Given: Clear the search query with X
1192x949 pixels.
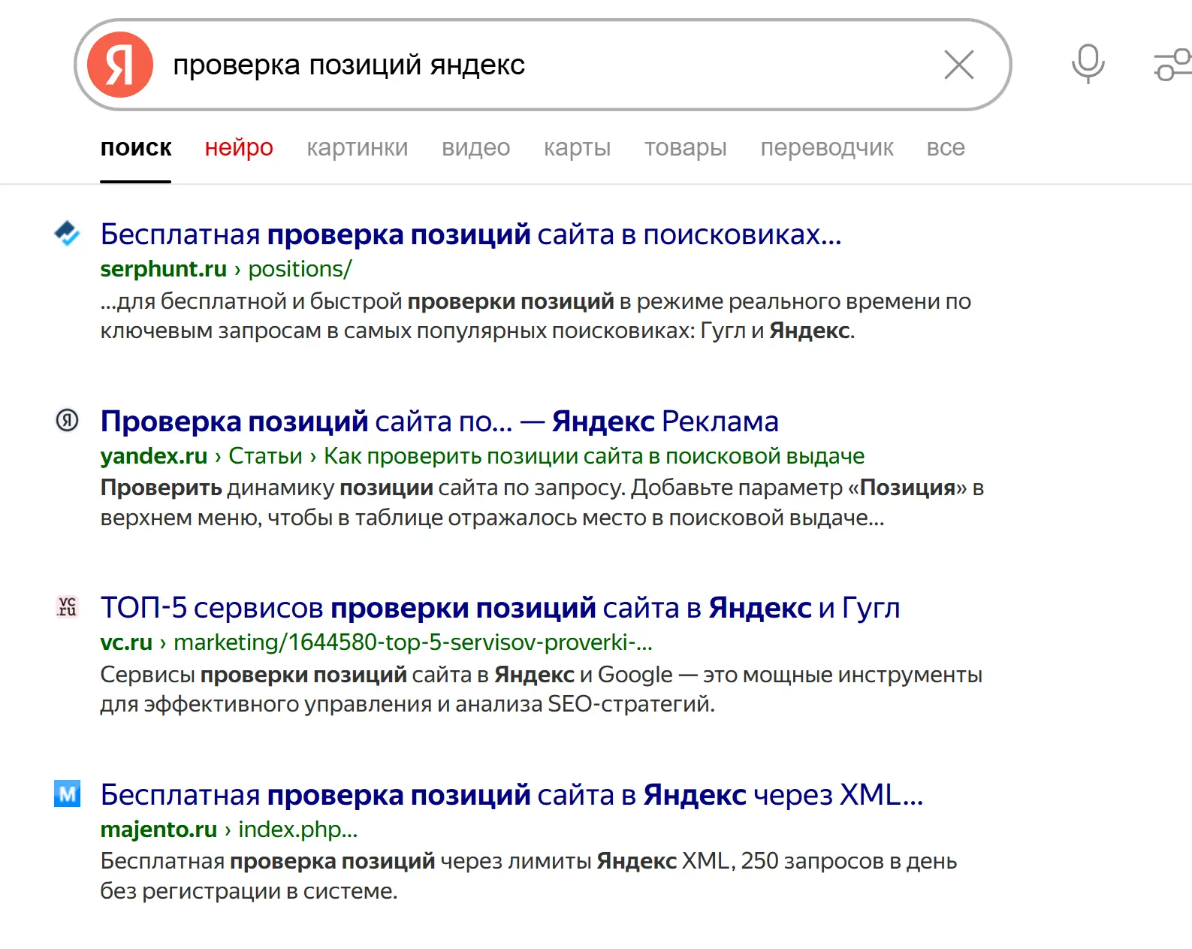Looking at the screenshot, I should (x=959, y=65).
